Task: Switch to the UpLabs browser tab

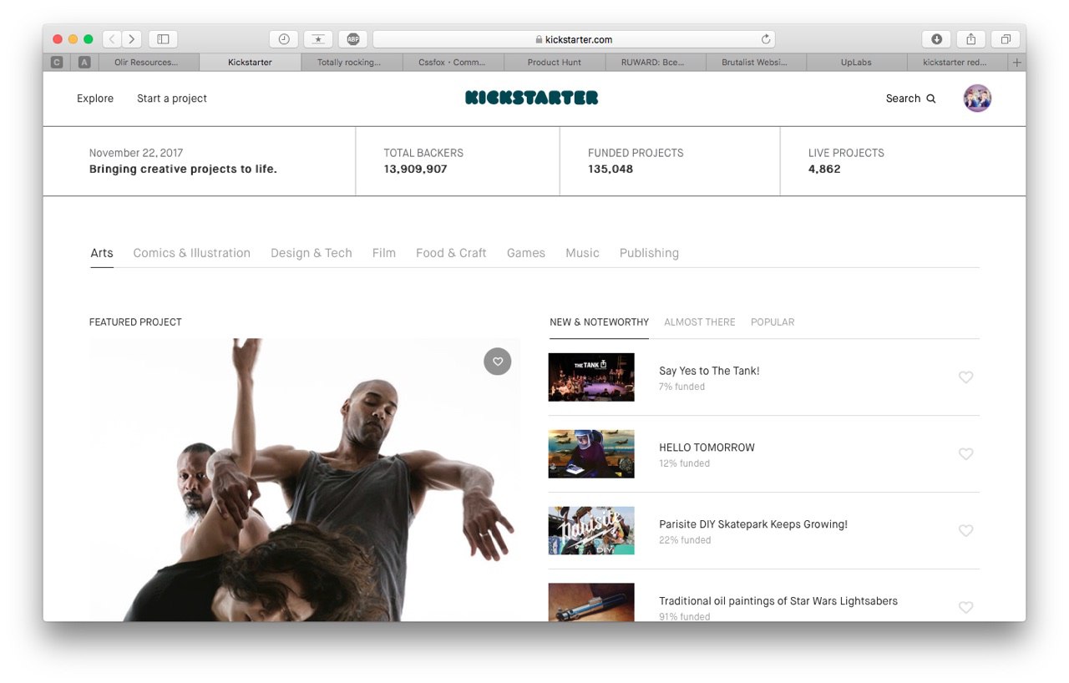Action: [x=856, y=63]
